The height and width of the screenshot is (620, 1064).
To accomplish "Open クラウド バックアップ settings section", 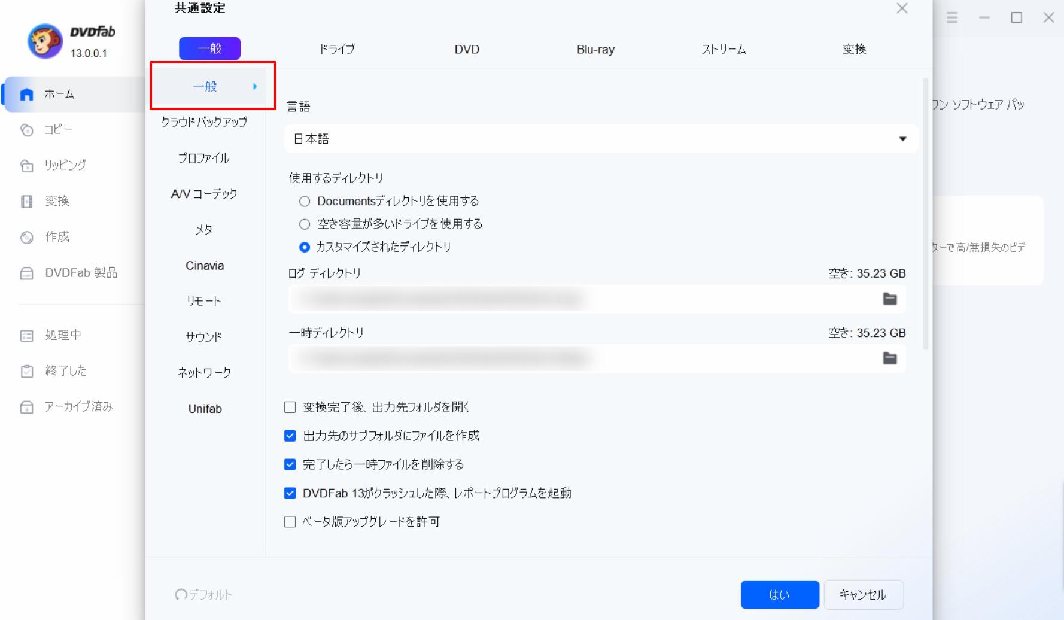I will pos(204,122).
